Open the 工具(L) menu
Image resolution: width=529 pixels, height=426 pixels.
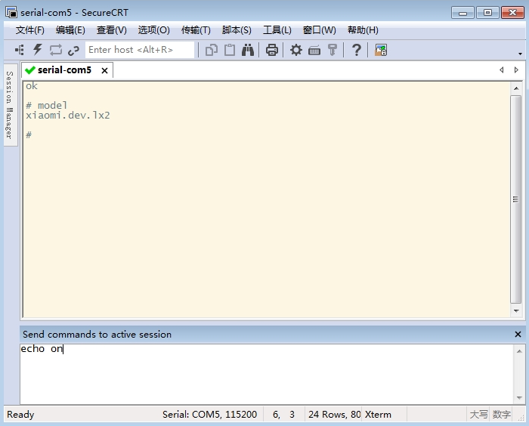[x=277, y=30]
